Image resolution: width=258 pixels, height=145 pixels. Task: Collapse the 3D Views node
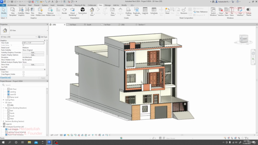[x=4, y=102]
